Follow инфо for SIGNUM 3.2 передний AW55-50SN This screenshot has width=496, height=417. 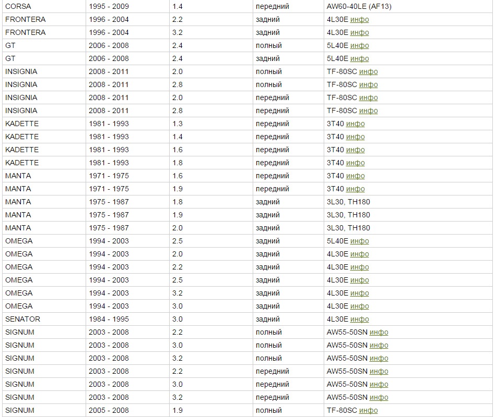coord(379,397)
